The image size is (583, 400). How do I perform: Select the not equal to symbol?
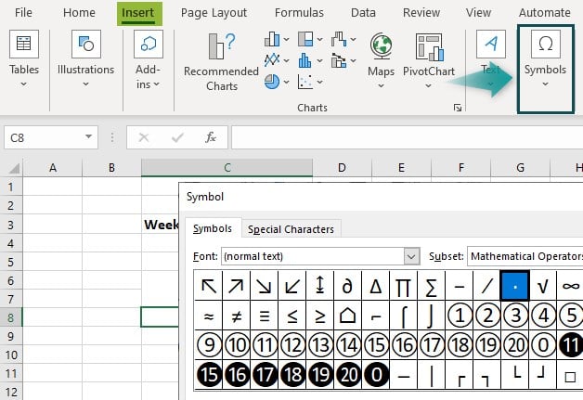237,316
